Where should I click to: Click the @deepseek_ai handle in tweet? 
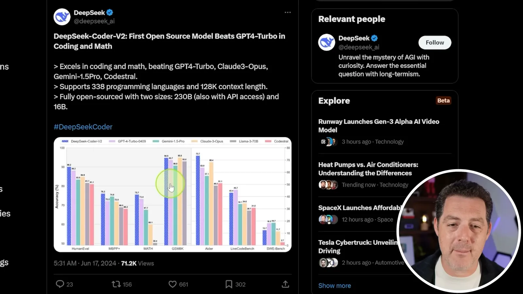point(94,21)
